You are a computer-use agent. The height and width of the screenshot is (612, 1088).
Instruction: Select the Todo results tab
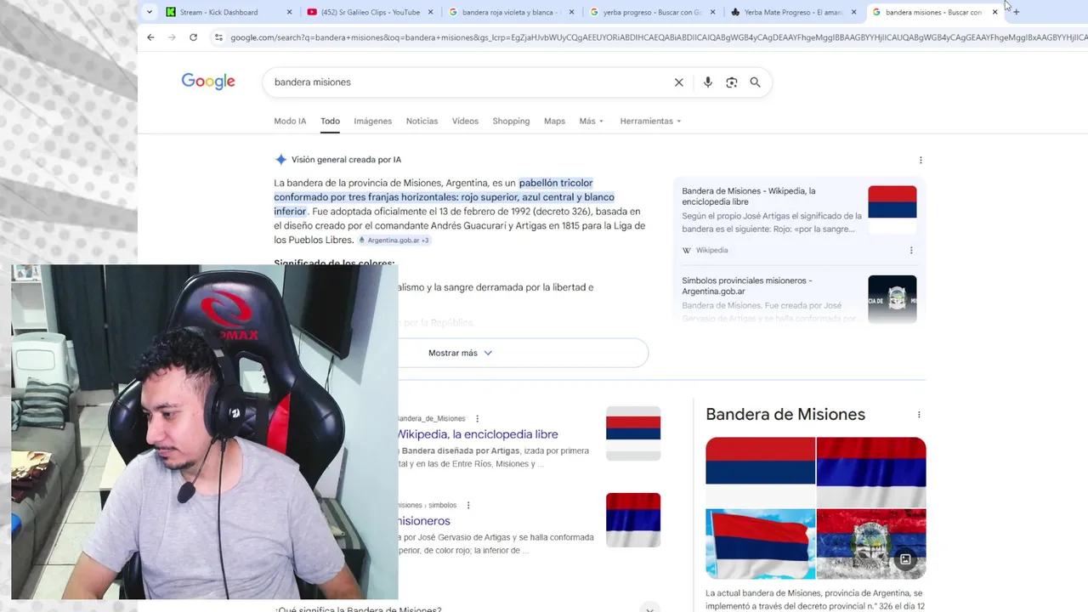click(330, 121)
